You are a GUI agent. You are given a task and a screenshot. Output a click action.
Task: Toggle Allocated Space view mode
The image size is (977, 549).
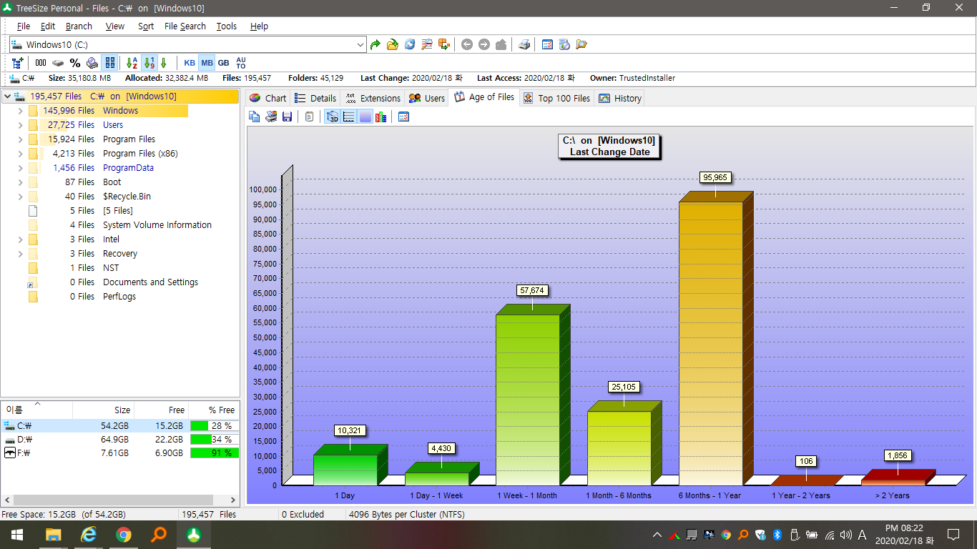coord(92,63)
